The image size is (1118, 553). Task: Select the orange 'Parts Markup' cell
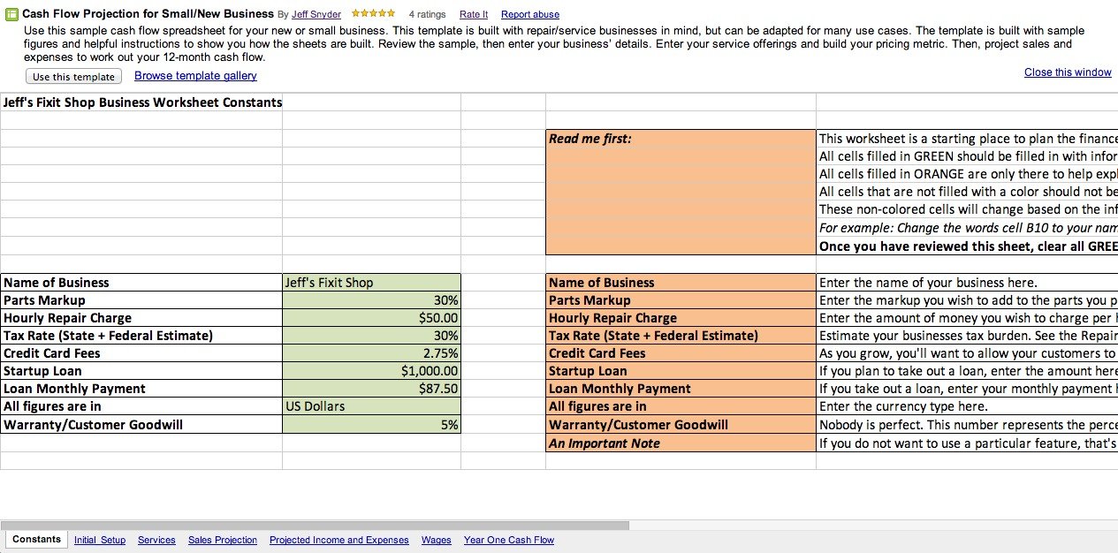(x=681, y=300)
